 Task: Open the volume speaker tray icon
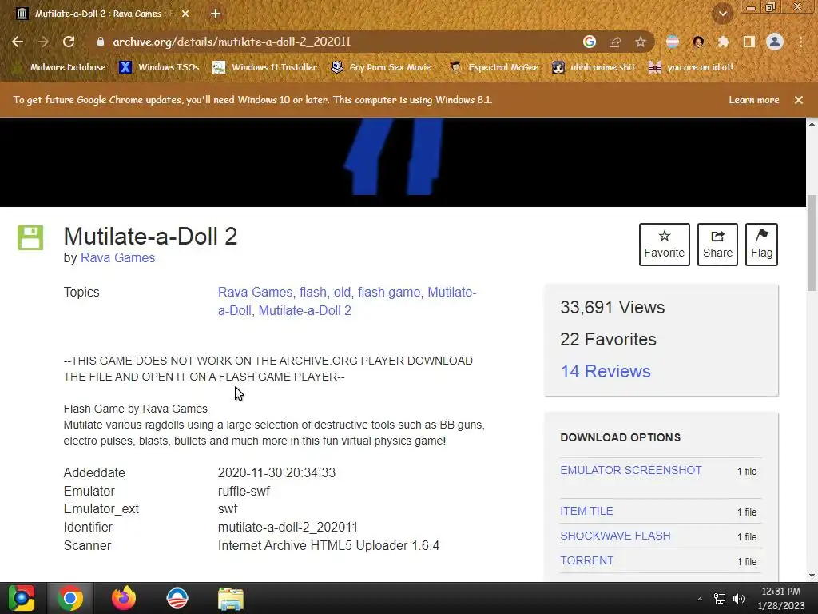(739, 599)
